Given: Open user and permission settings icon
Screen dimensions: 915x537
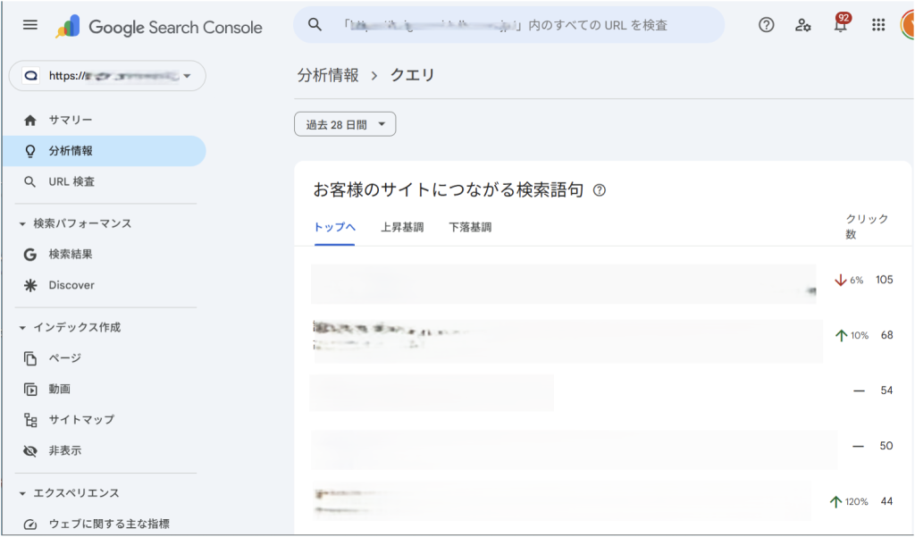Looking at the screenshot, I should click(803, 25).
